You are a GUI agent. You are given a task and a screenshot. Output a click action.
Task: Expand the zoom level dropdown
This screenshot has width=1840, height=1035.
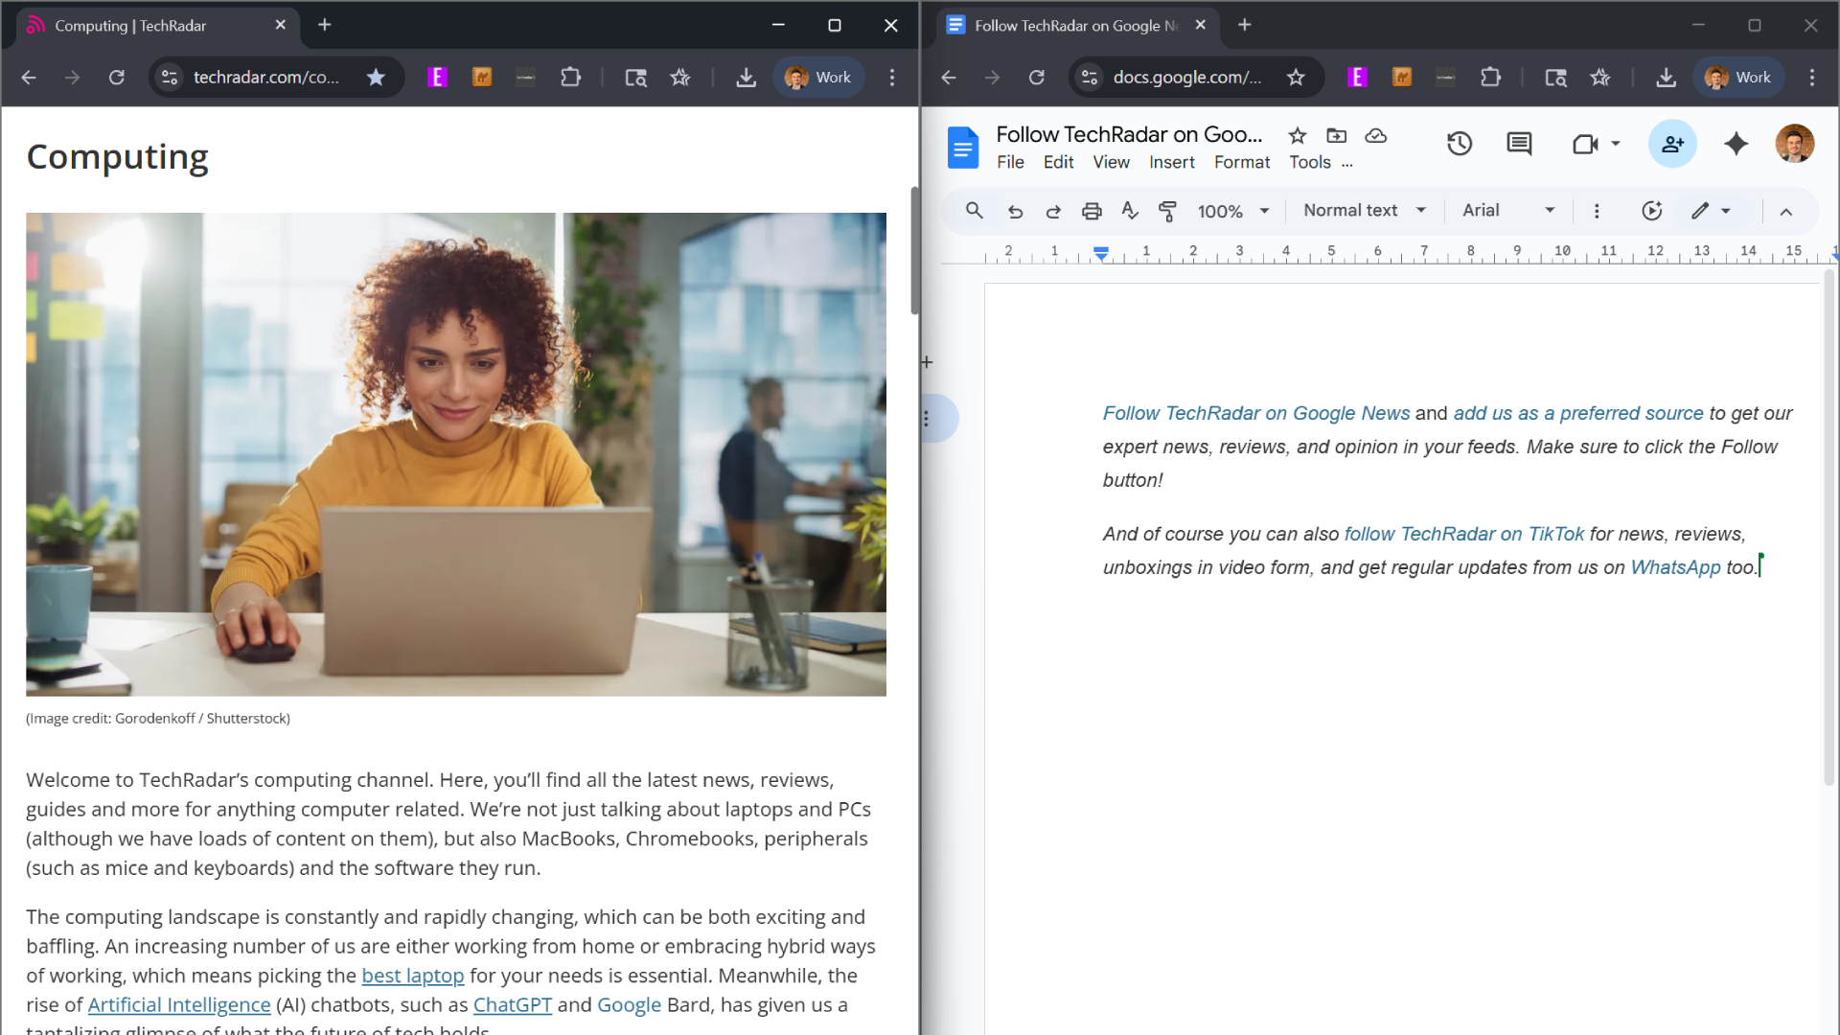(x=1231, y=211)
